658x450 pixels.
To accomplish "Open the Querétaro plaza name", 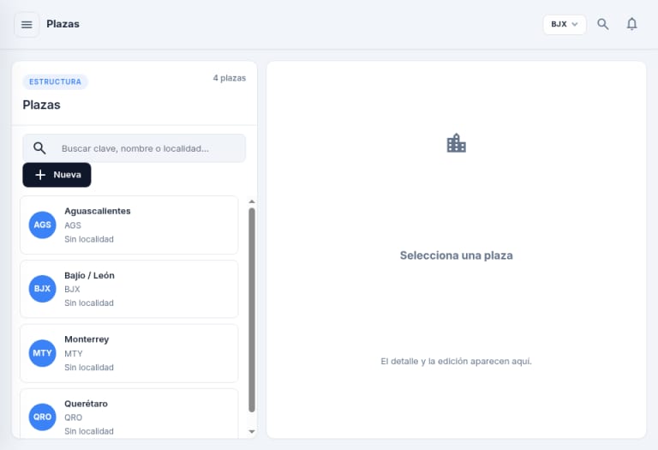I will (x=86, y=404).
